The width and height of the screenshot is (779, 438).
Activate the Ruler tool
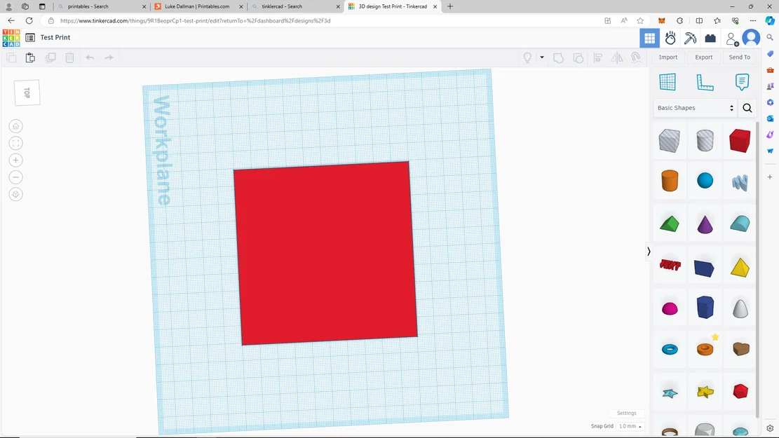tap(705, 82)
